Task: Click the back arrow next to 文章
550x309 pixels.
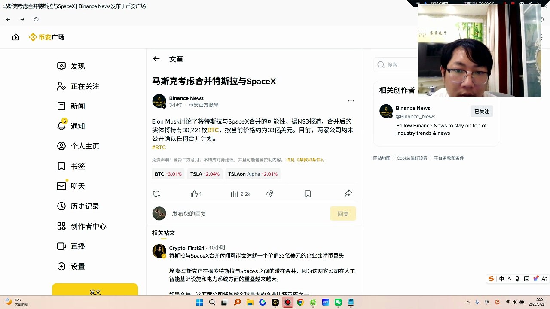Action: click(156, 59)
